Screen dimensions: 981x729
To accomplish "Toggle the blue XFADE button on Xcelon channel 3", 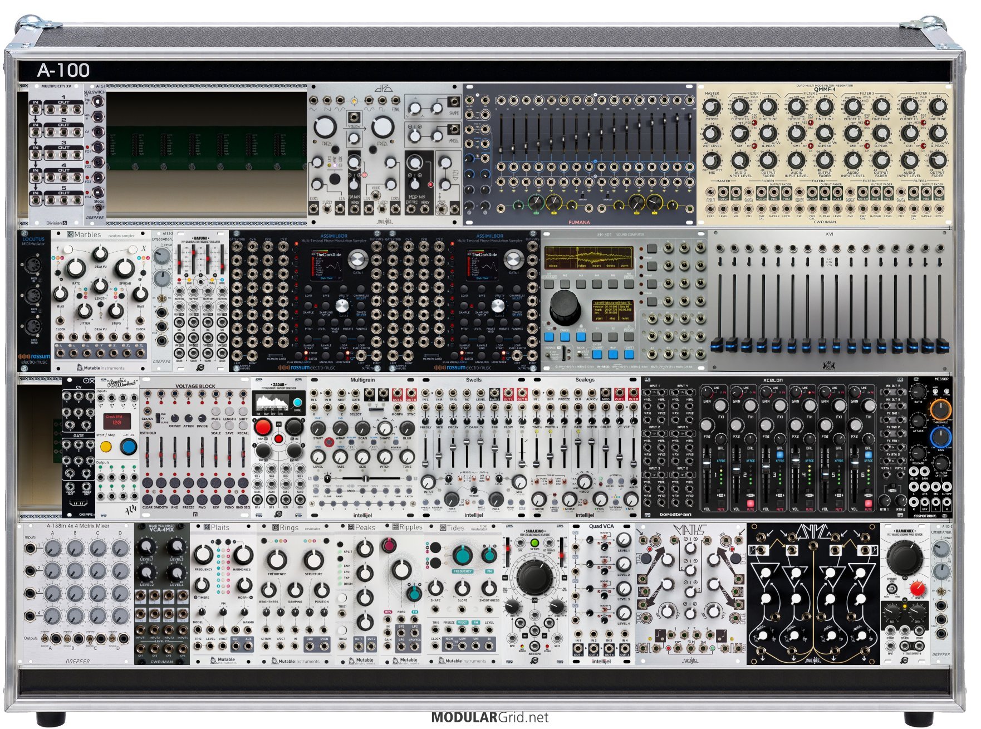I will [x=780, y=454].
